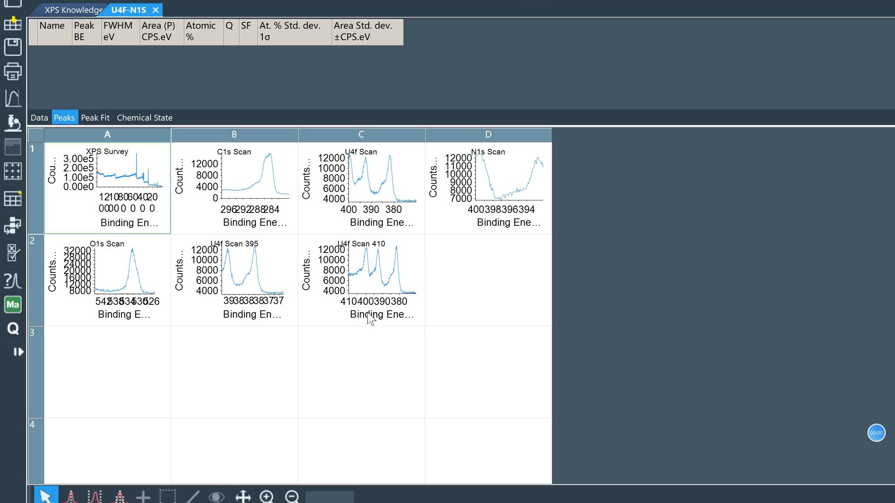Click the add peak icon in bottom toolbar

pyautogui.click(x=71, y=496)
